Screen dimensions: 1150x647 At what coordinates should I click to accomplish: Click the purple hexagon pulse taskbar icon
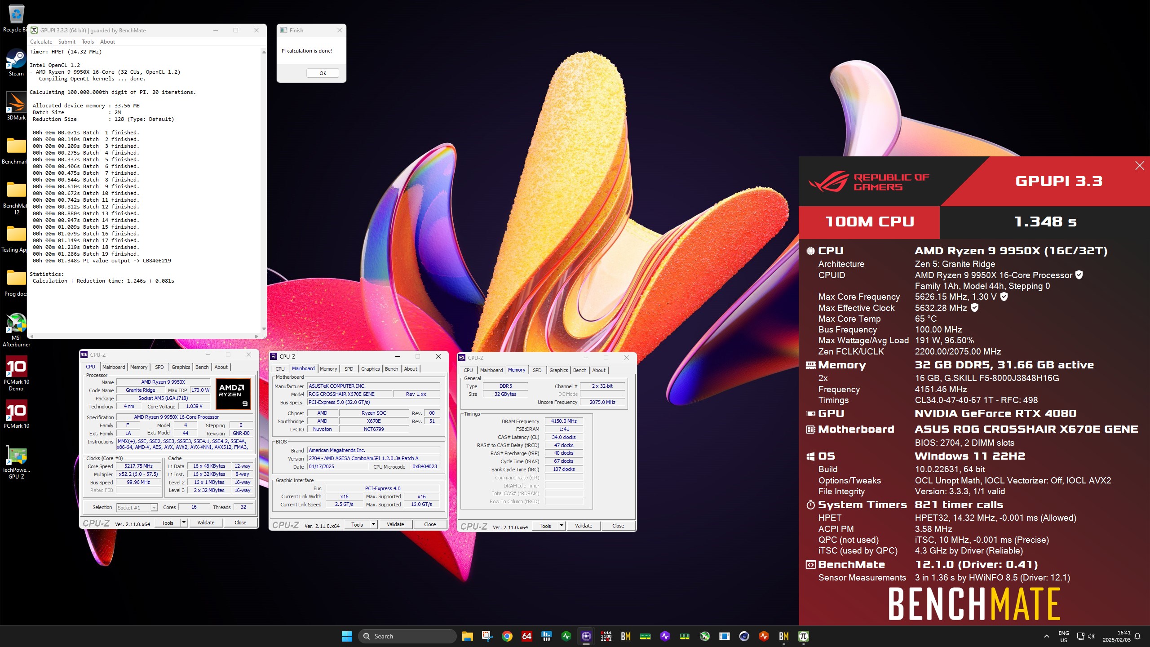[665, 636]
